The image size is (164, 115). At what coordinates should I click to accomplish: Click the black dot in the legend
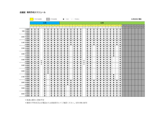coord(63,19)
